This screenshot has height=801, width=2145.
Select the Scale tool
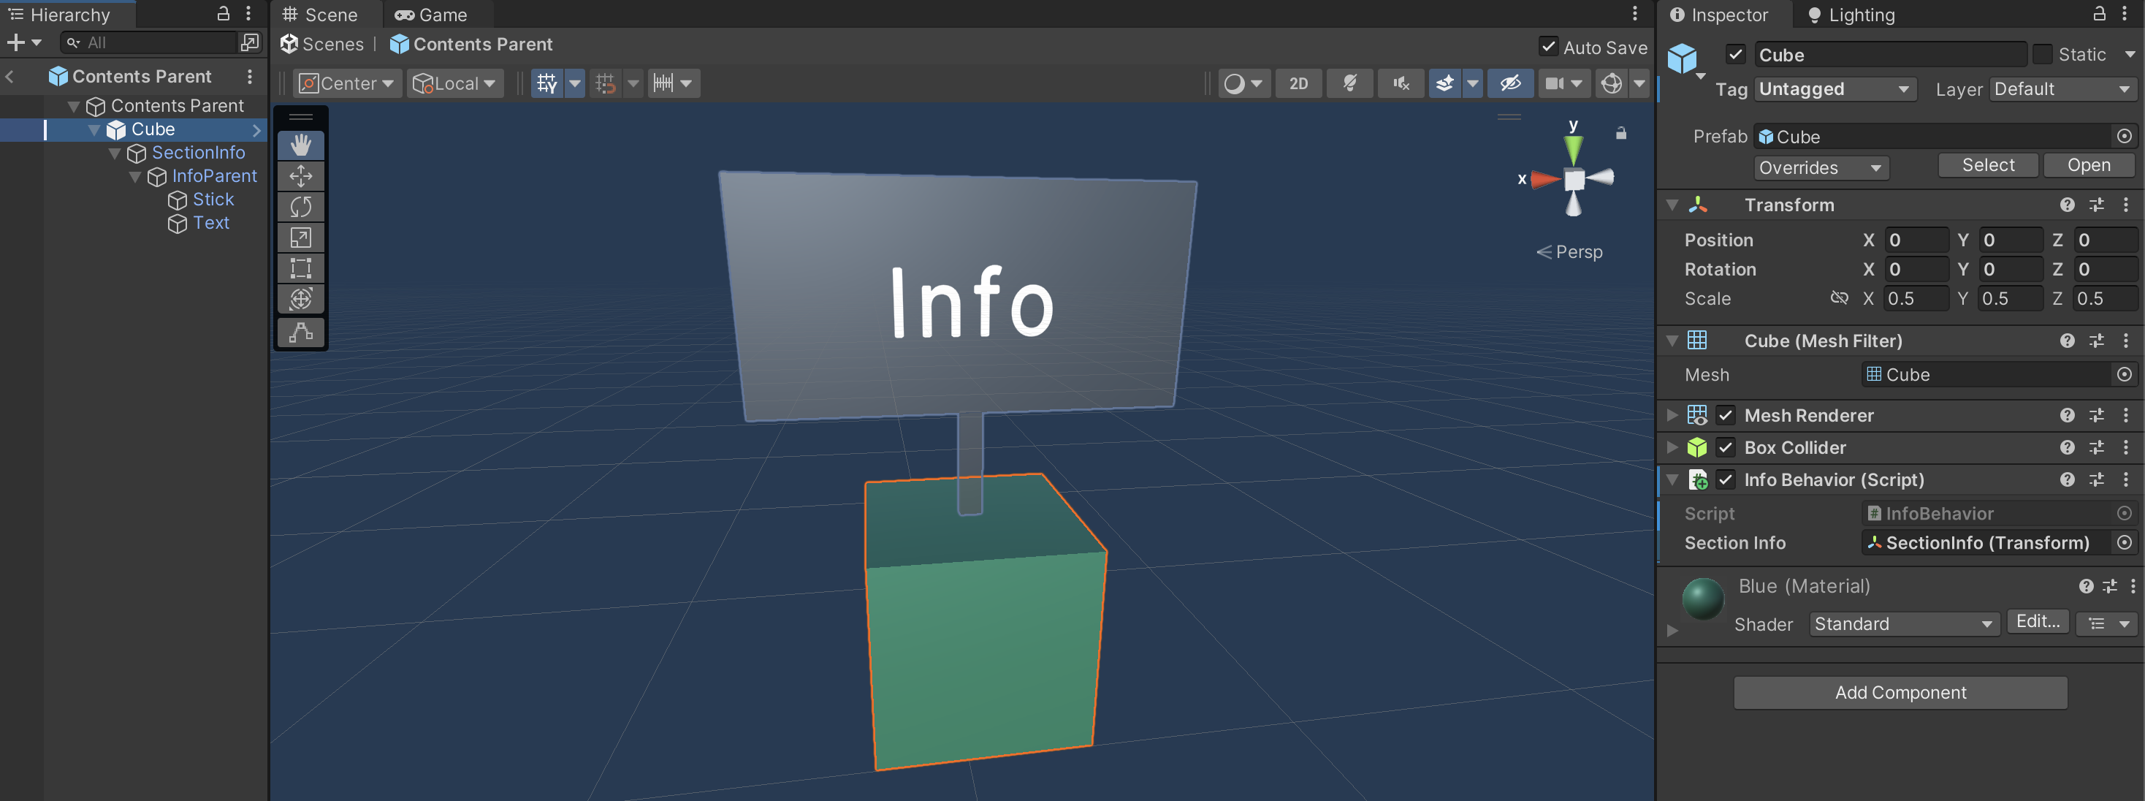(x=300, y=238)
